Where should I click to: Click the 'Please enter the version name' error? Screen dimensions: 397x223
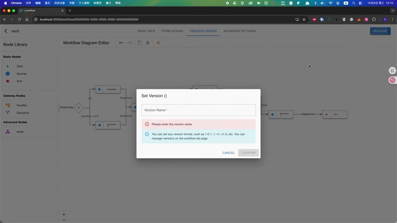click(198, 124)
